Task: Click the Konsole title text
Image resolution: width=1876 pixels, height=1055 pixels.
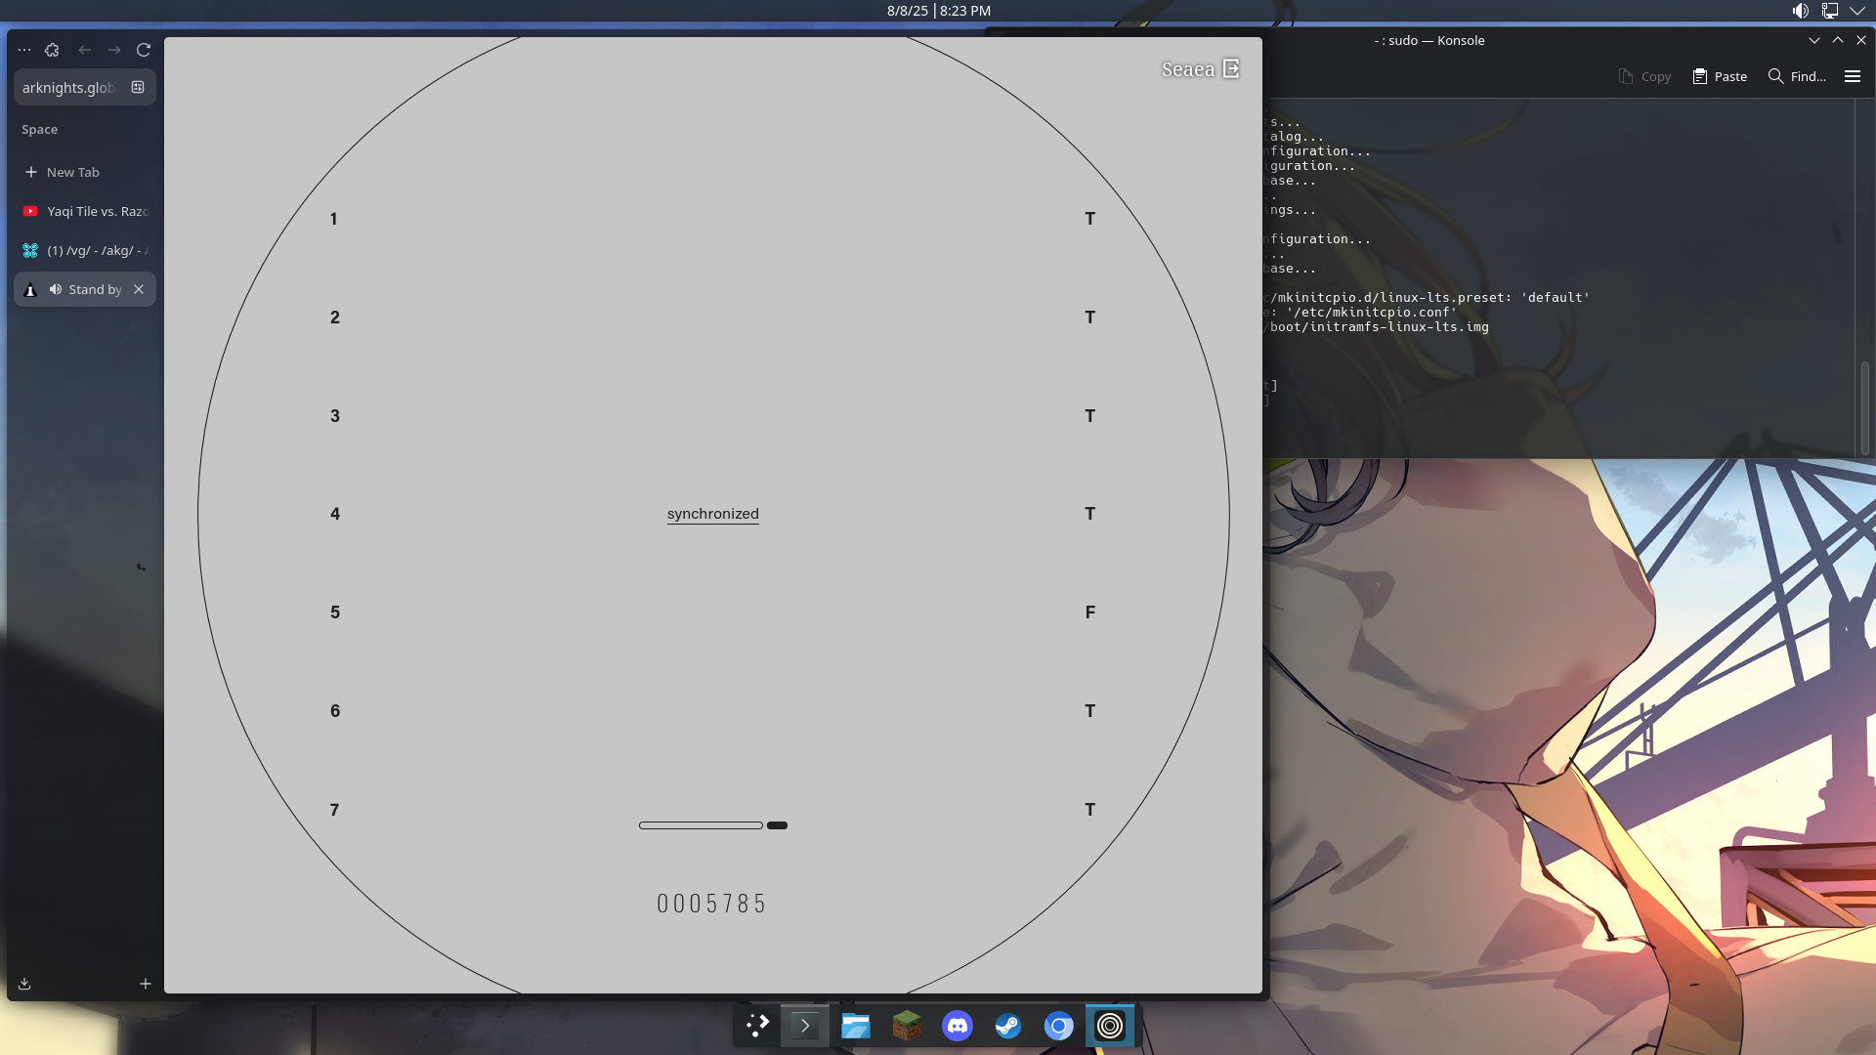Action: [x=1429, y=40]
